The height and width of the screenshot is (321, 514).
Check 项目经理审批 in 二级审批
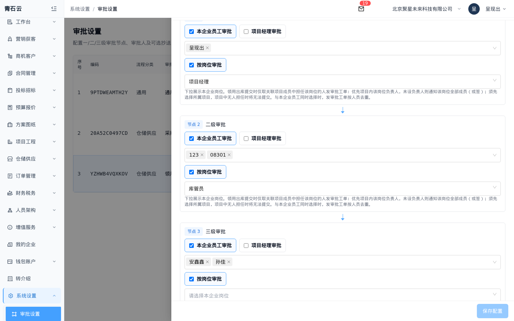(246, 138)
